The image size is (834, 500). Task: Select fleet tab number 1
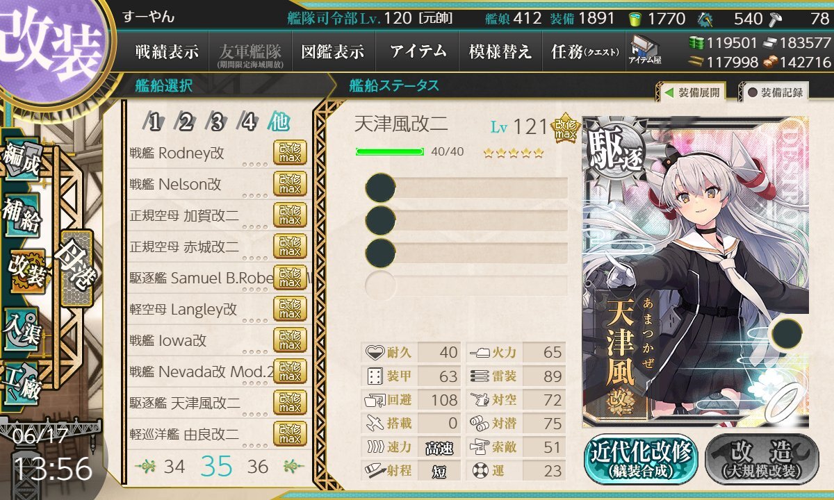[x=154, y=124]
